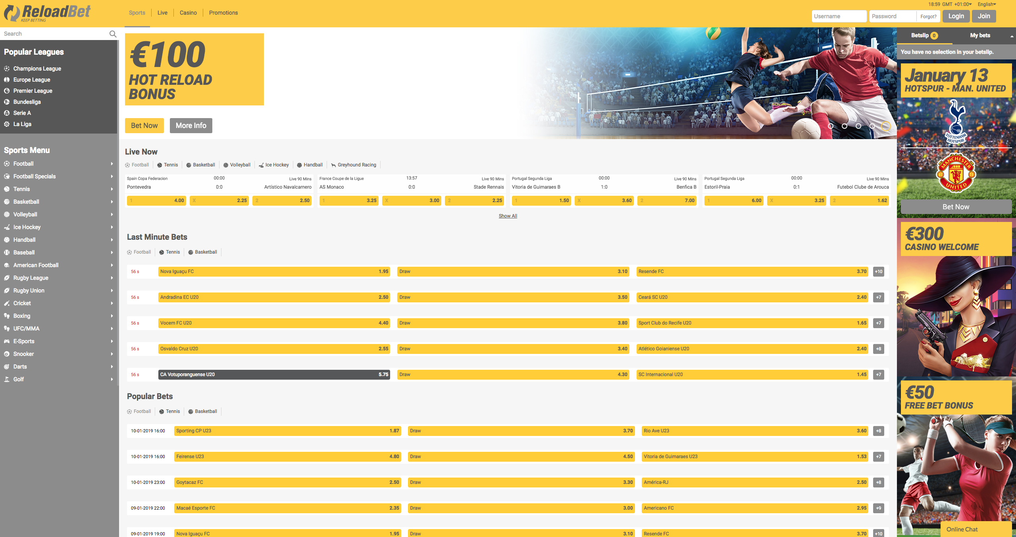Viewport: 1016px width, 537px height.
Task: Expand Football submenu arrow
Action: click(x=112, y=164)
